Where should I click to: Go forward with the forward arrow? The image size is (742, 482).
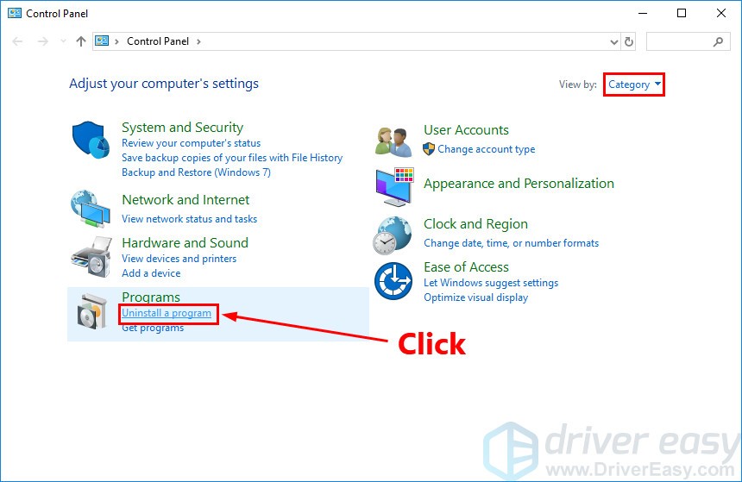click(43, 41)
